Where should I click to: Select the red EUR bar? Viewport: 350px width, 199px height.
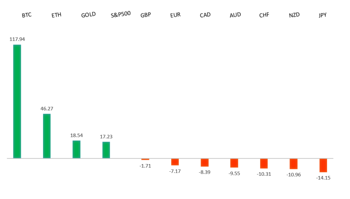click(x=175, y=162)
